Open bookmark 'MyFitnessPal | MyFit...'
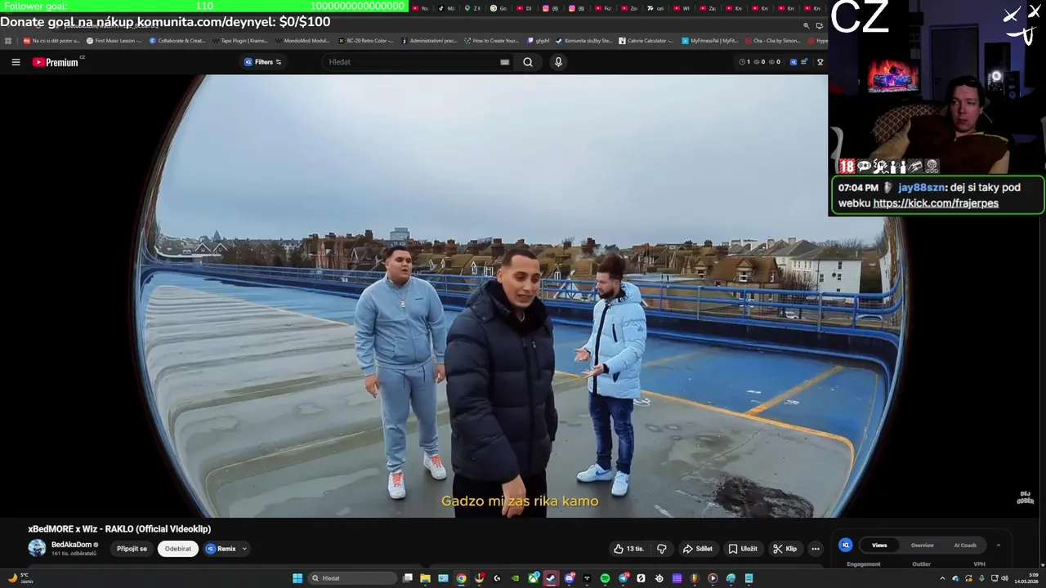The image size is (1046, 588). [x=709, y=40]
